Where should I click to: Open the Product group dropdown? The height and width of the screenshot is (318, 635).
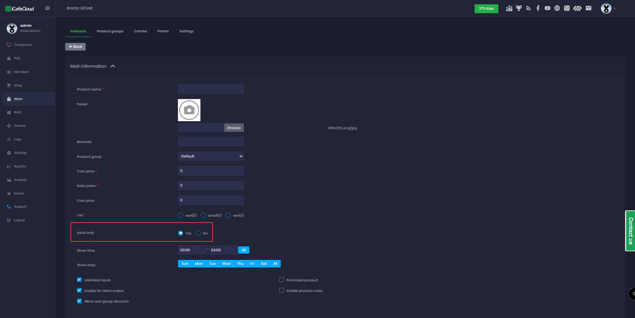(x=211, y=156)
